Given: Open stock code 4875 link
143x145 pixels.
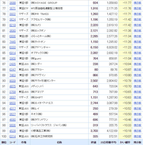Looking at the screenshot, I should coord(12,86).
